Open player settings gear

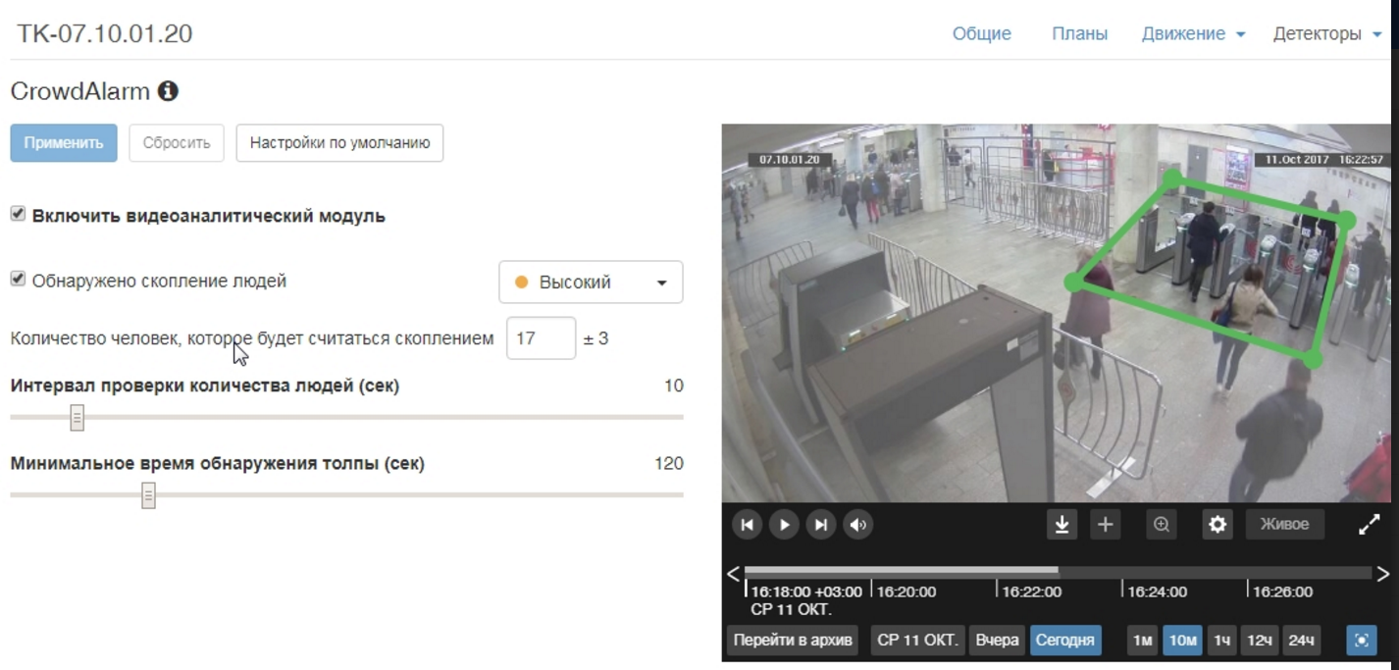1218,525
